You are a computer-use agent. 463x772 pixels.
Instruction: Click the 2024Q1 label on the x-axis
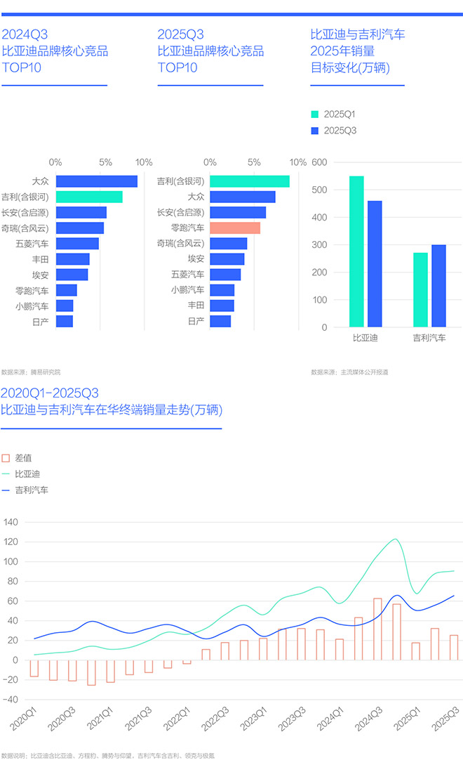(x=330, y=719)
